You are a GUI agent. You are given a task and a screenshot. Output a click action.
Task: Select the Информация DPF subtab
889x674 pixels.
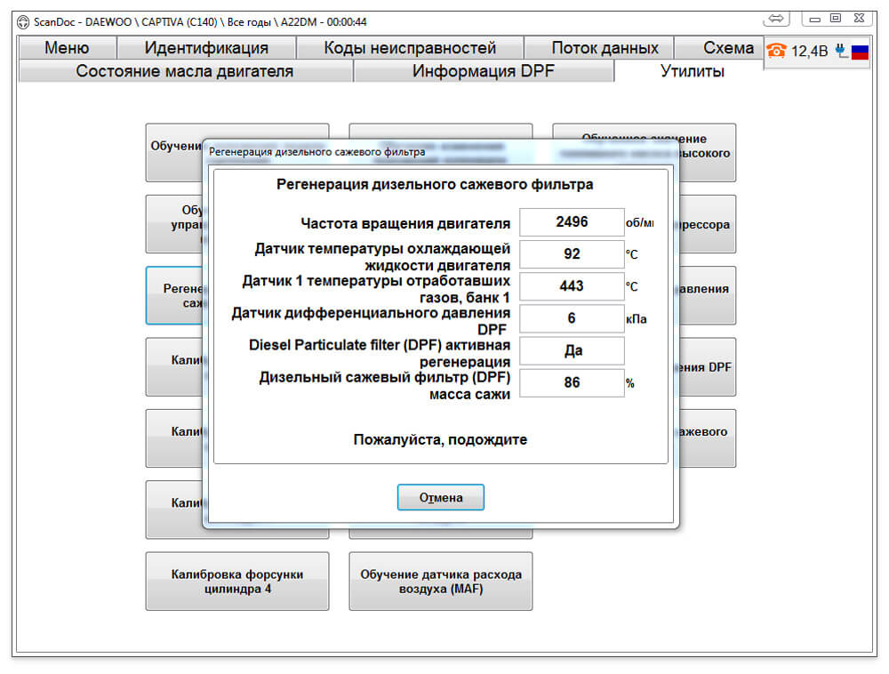pos(484,71)
